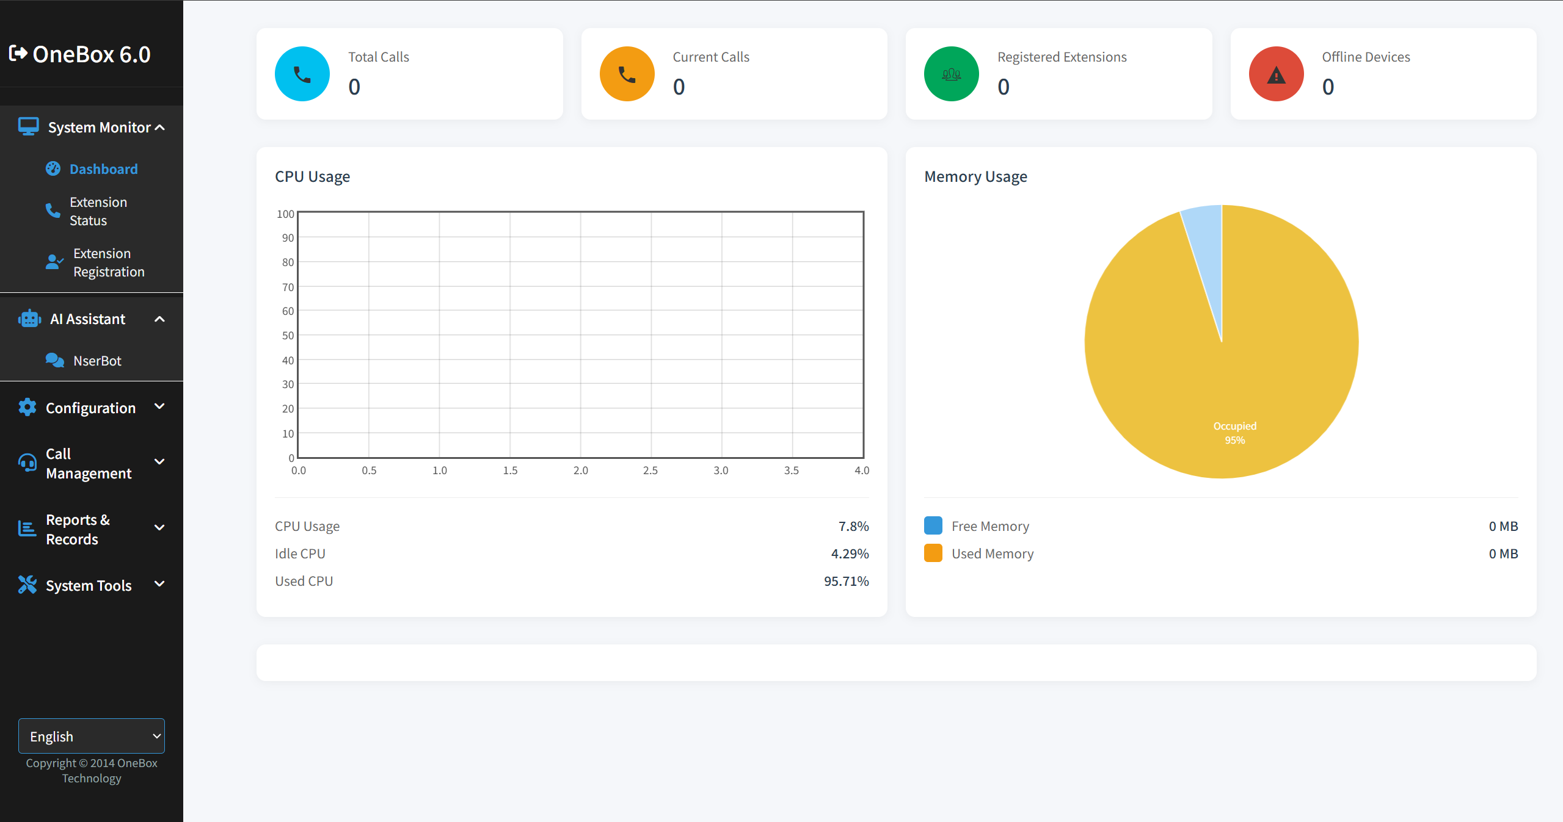
Task: Expand the Configuration menu
Action: click(x=92, y=407)
